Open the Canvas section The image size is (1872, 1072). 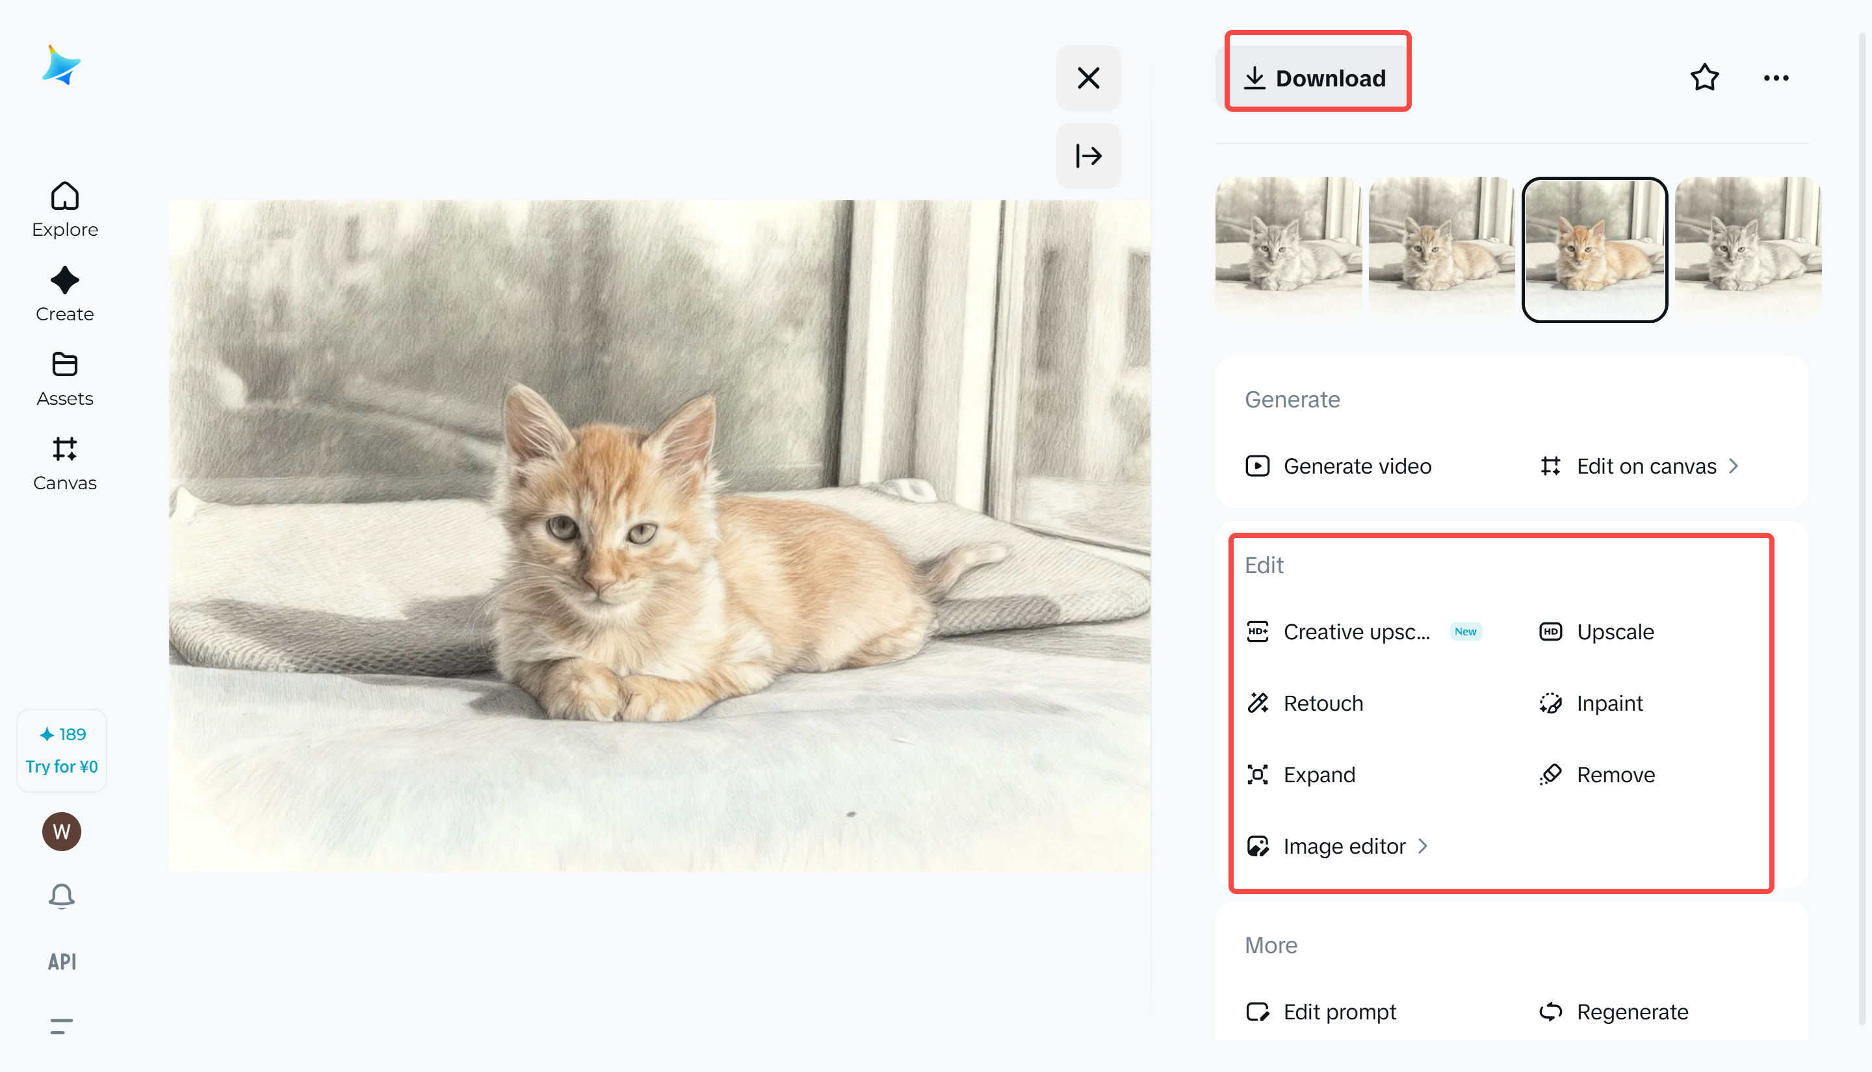65,463
